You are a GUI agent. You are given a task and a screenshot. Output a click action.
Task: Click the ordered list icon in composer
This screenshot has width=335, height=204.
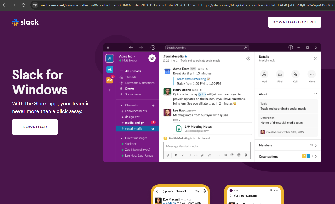tap(209, 155)
